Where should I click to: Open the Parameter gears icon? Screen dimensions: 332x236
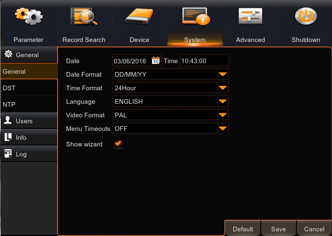pos(29,17)
